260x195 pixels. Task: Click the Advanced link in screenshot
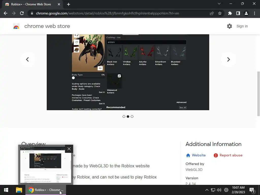(x=181, y=102)
